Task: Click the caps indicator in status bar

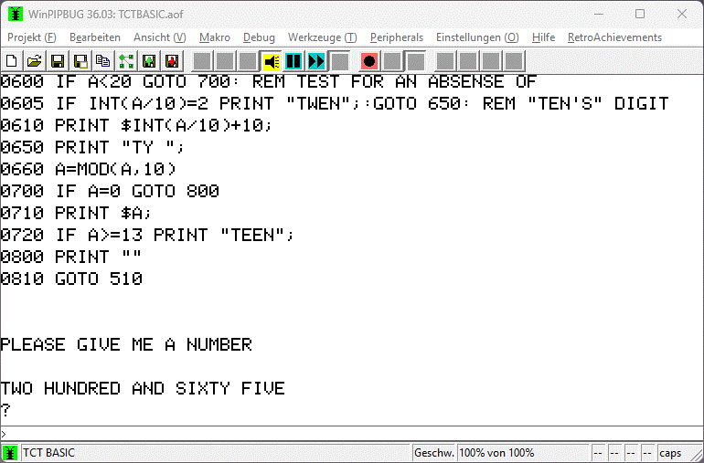Action: tap(670, 453)
